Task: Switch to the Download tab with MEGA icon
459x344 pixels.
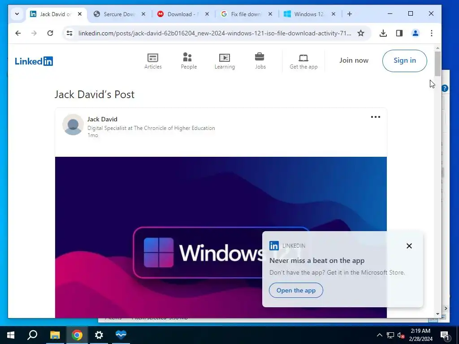Action: click(x=183, y=14)
